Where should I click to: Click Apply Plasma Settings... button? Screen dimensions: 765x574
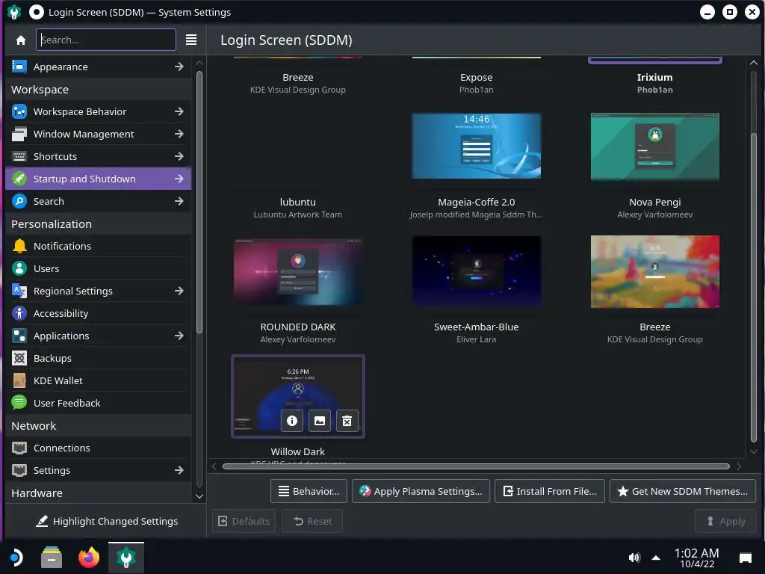tap(421, 491)
